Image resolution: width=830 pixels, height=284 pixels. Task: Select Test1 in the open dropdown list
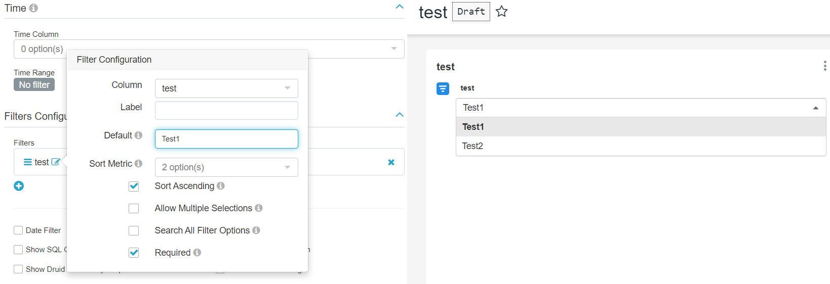pos(641,127)
